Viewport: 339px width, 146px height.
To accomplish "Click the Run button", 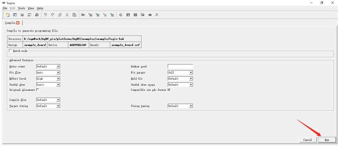I will (x=327, y=140).
